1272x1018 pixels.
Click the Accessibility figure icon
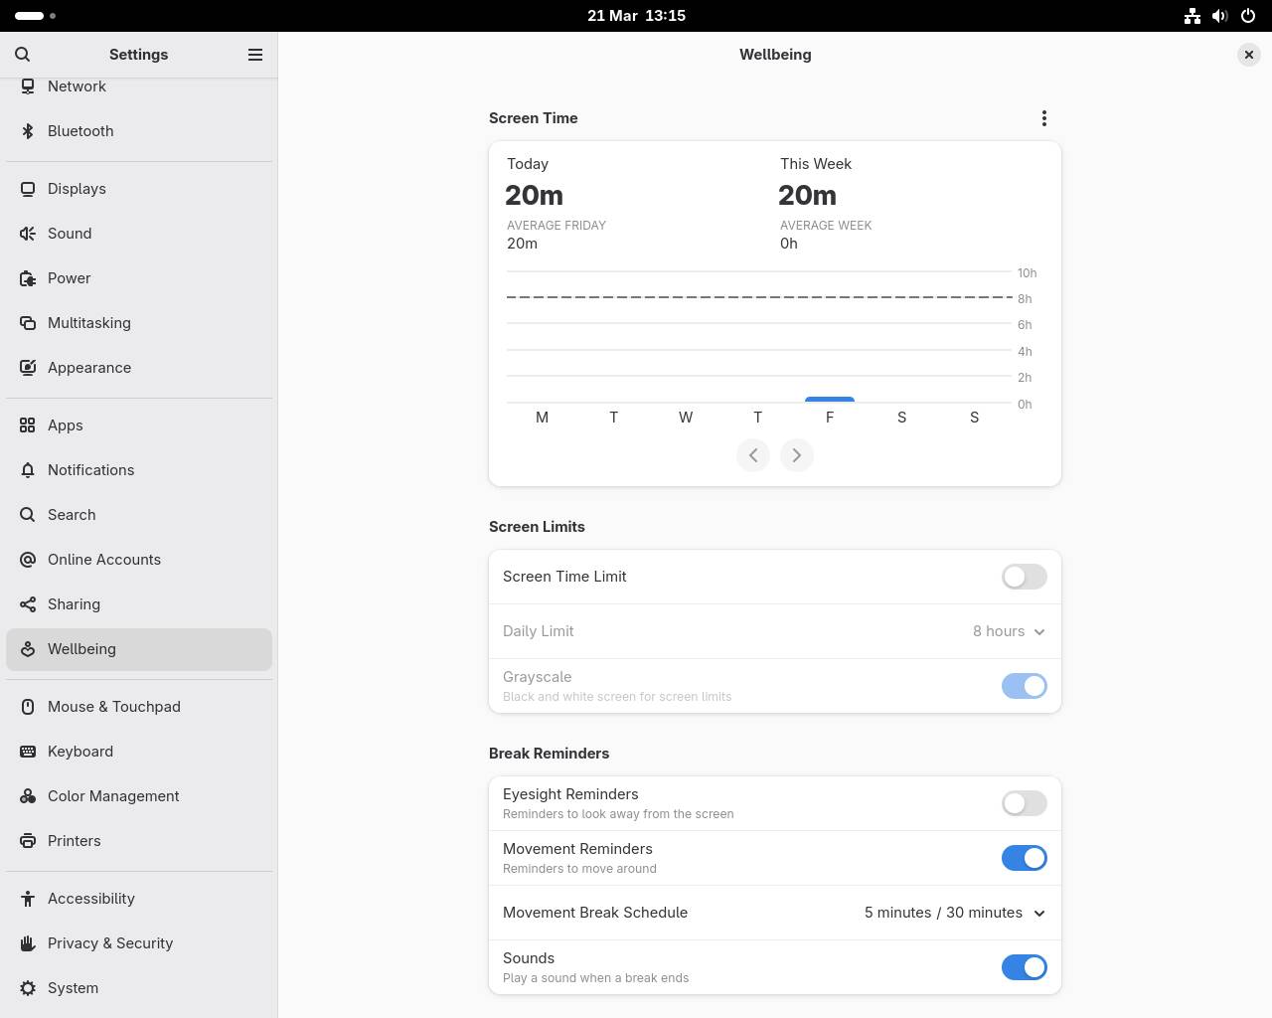point(28,899)
